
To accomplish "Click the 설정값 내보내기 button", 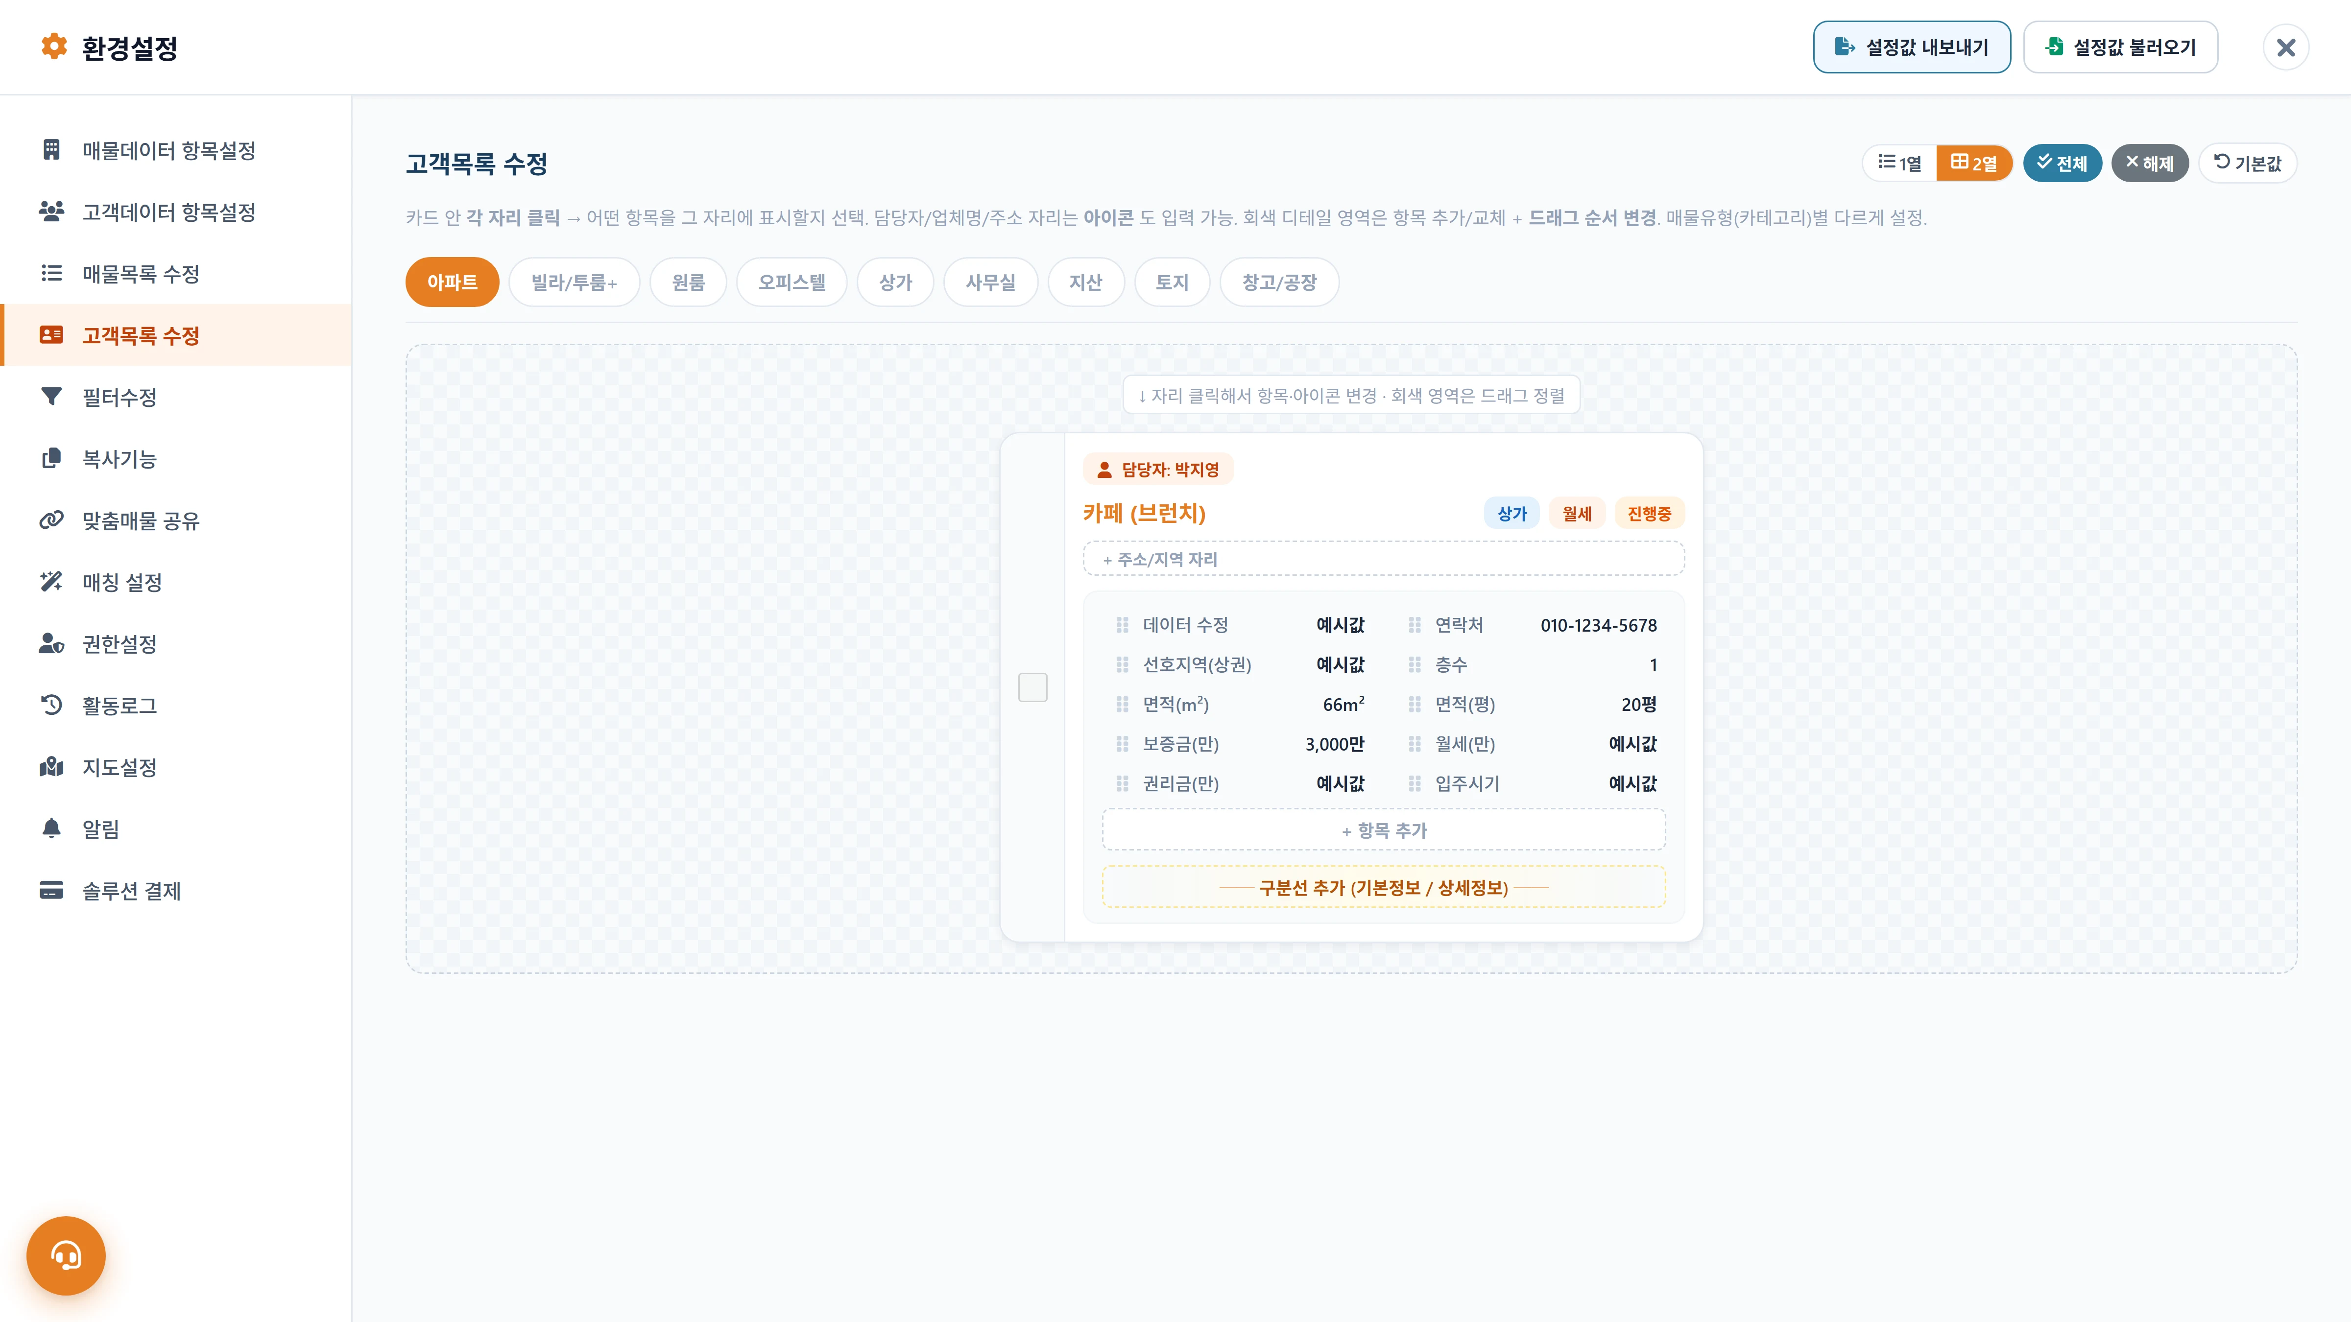I will click(x=1911, y=47).
